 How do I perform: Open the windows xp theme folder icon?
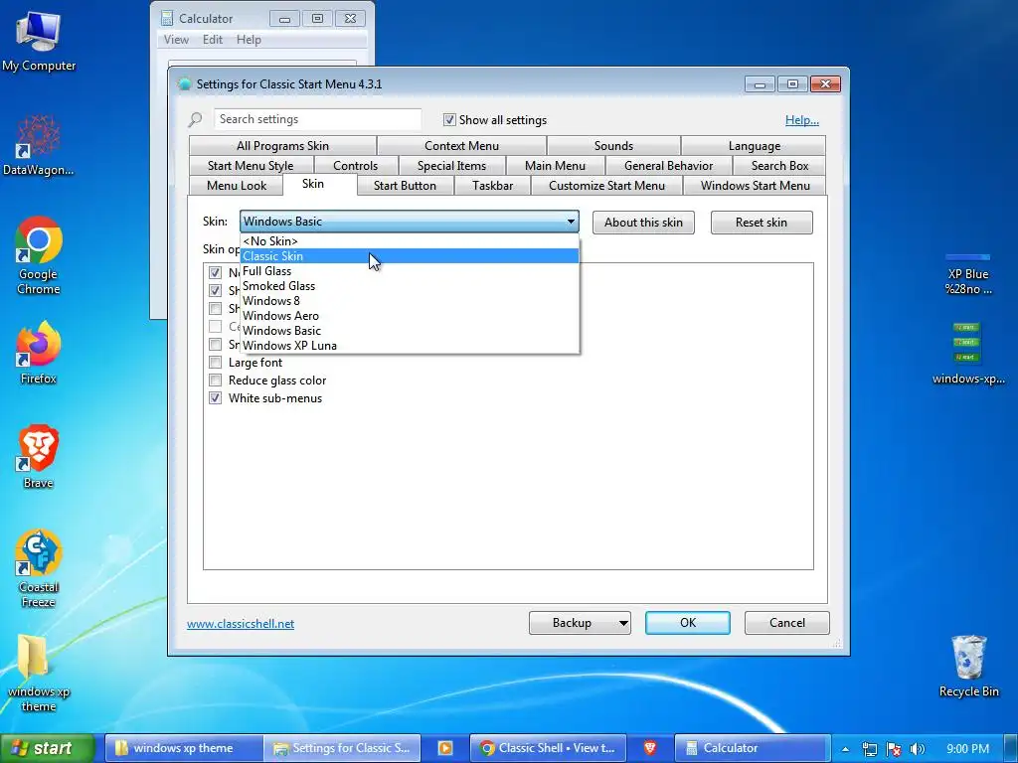point(39,673)
